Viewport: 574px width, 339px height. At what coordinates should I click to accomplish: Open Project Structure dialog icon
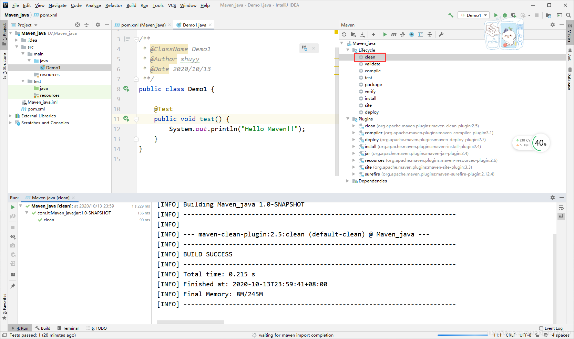point(548,15)
